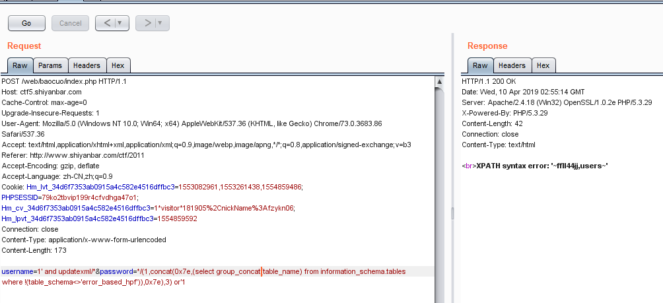Switch to the Response Hex tab
Image resolution: width=663 pixels, height=303 pixels.
click(543, 65)
